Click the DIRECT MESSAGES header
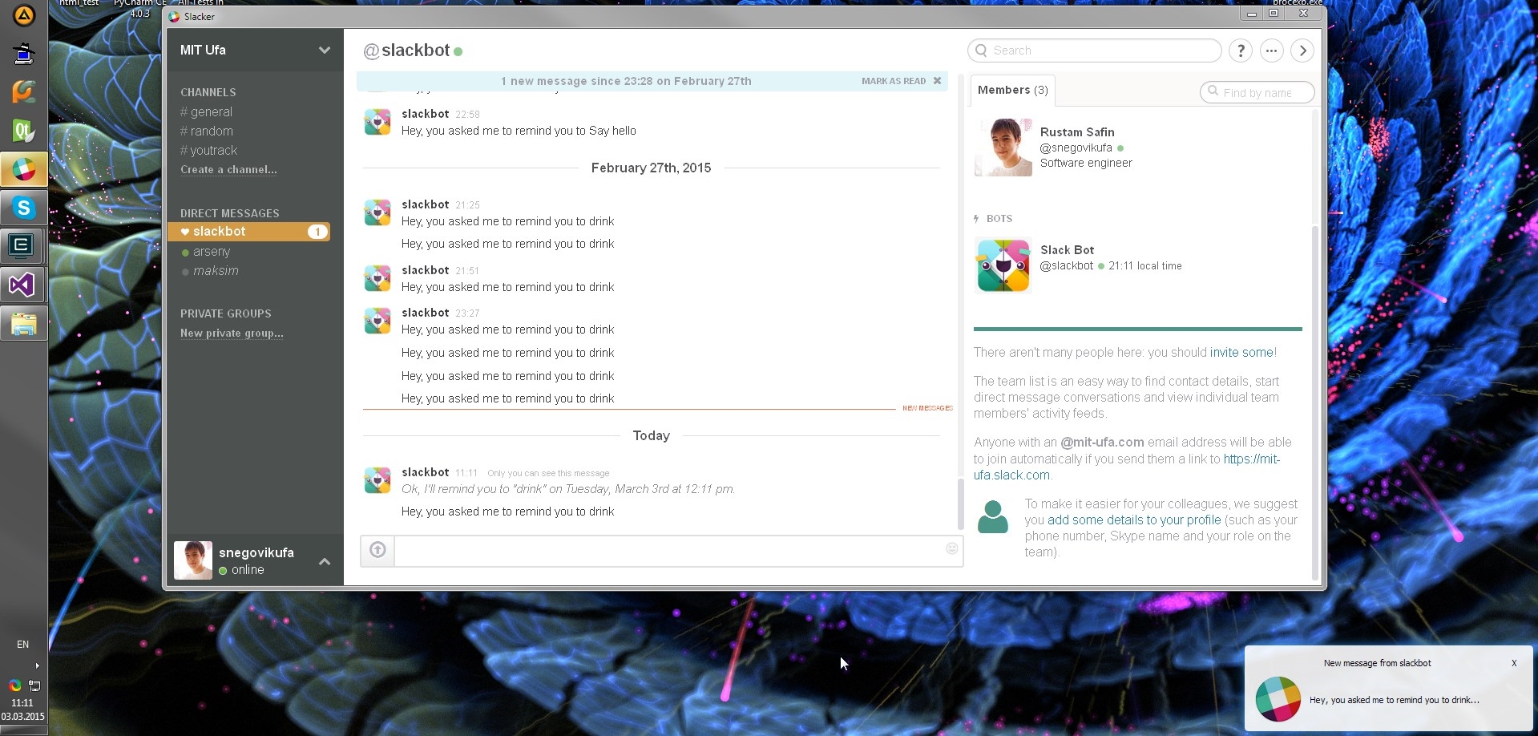The height and width of the screenshot is (736, 1538). point(229,213)
